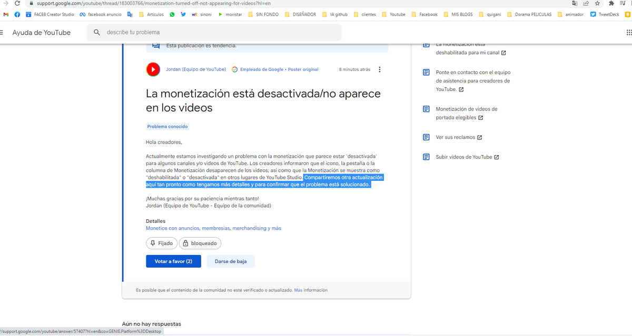Open the Twitter bird bookmark icon
The image size is (632, 336).
[x=183, y=14]
